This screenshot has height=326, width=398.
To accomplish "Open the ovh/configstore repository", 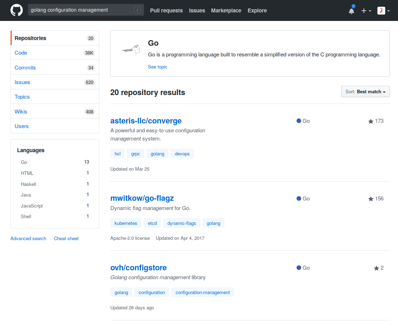I will tap(138, 267).
